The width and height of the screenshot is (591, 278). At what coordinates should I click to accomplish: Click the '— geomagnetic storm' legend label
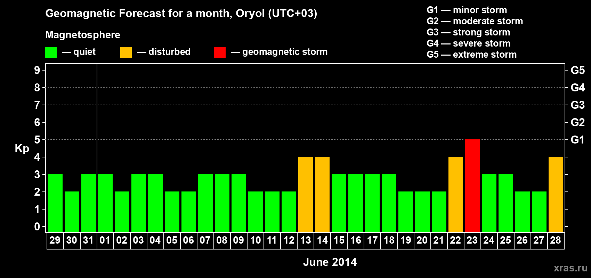(x=279, y=52)
